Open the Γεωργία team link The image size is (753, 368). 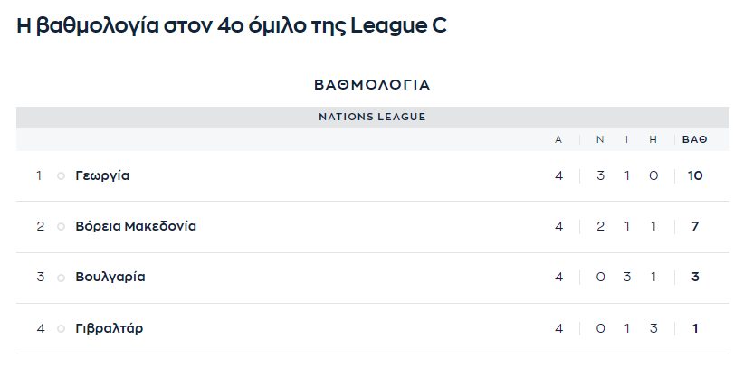coord(102,175)
